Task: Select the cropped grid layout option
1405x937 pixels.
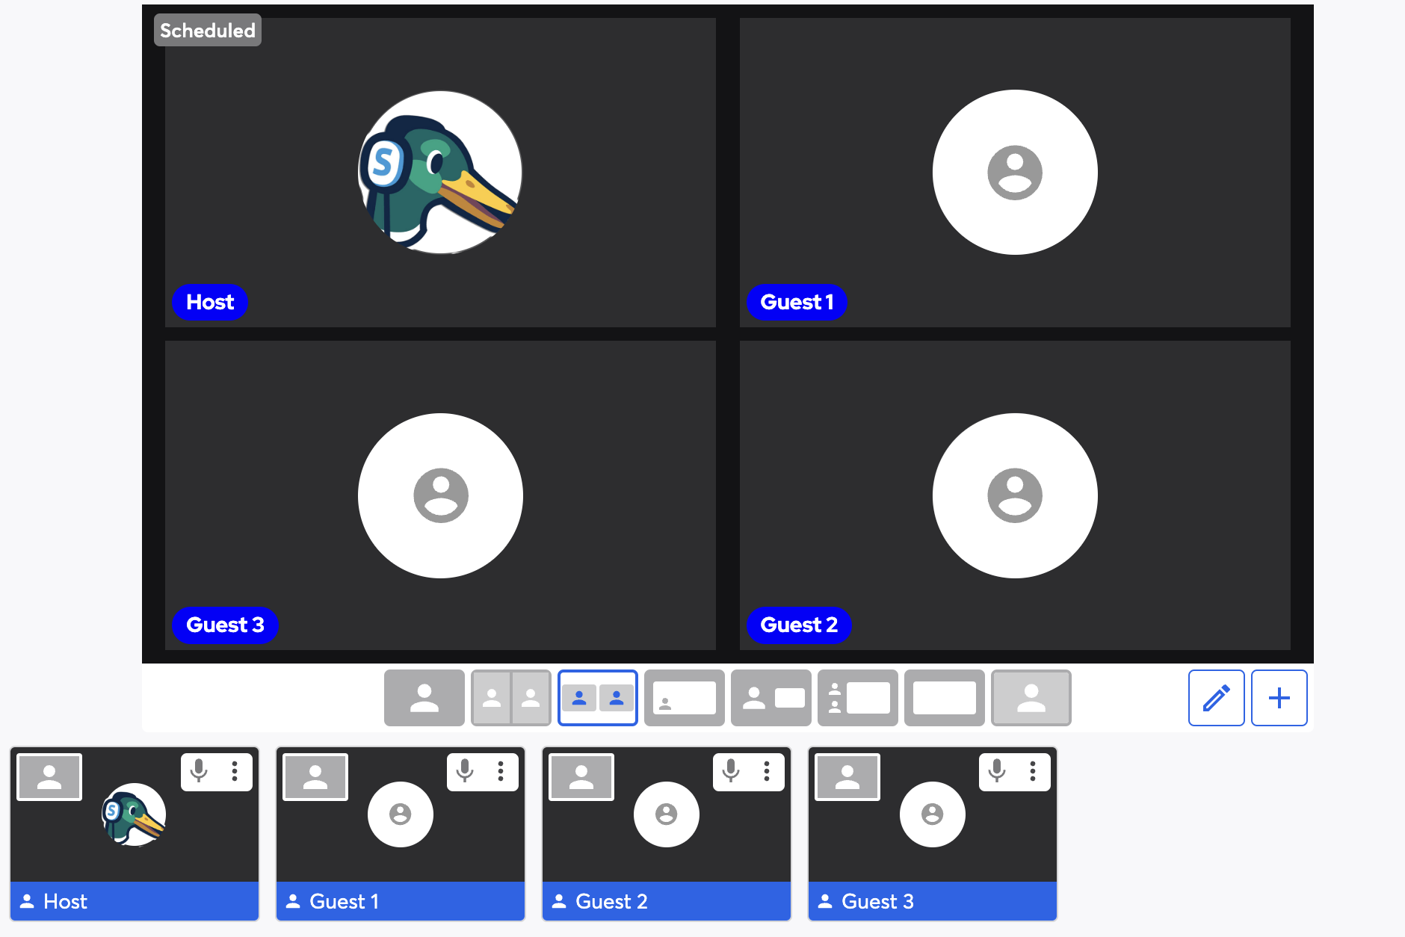Action: pyautogui.click(x=598, y=698)
